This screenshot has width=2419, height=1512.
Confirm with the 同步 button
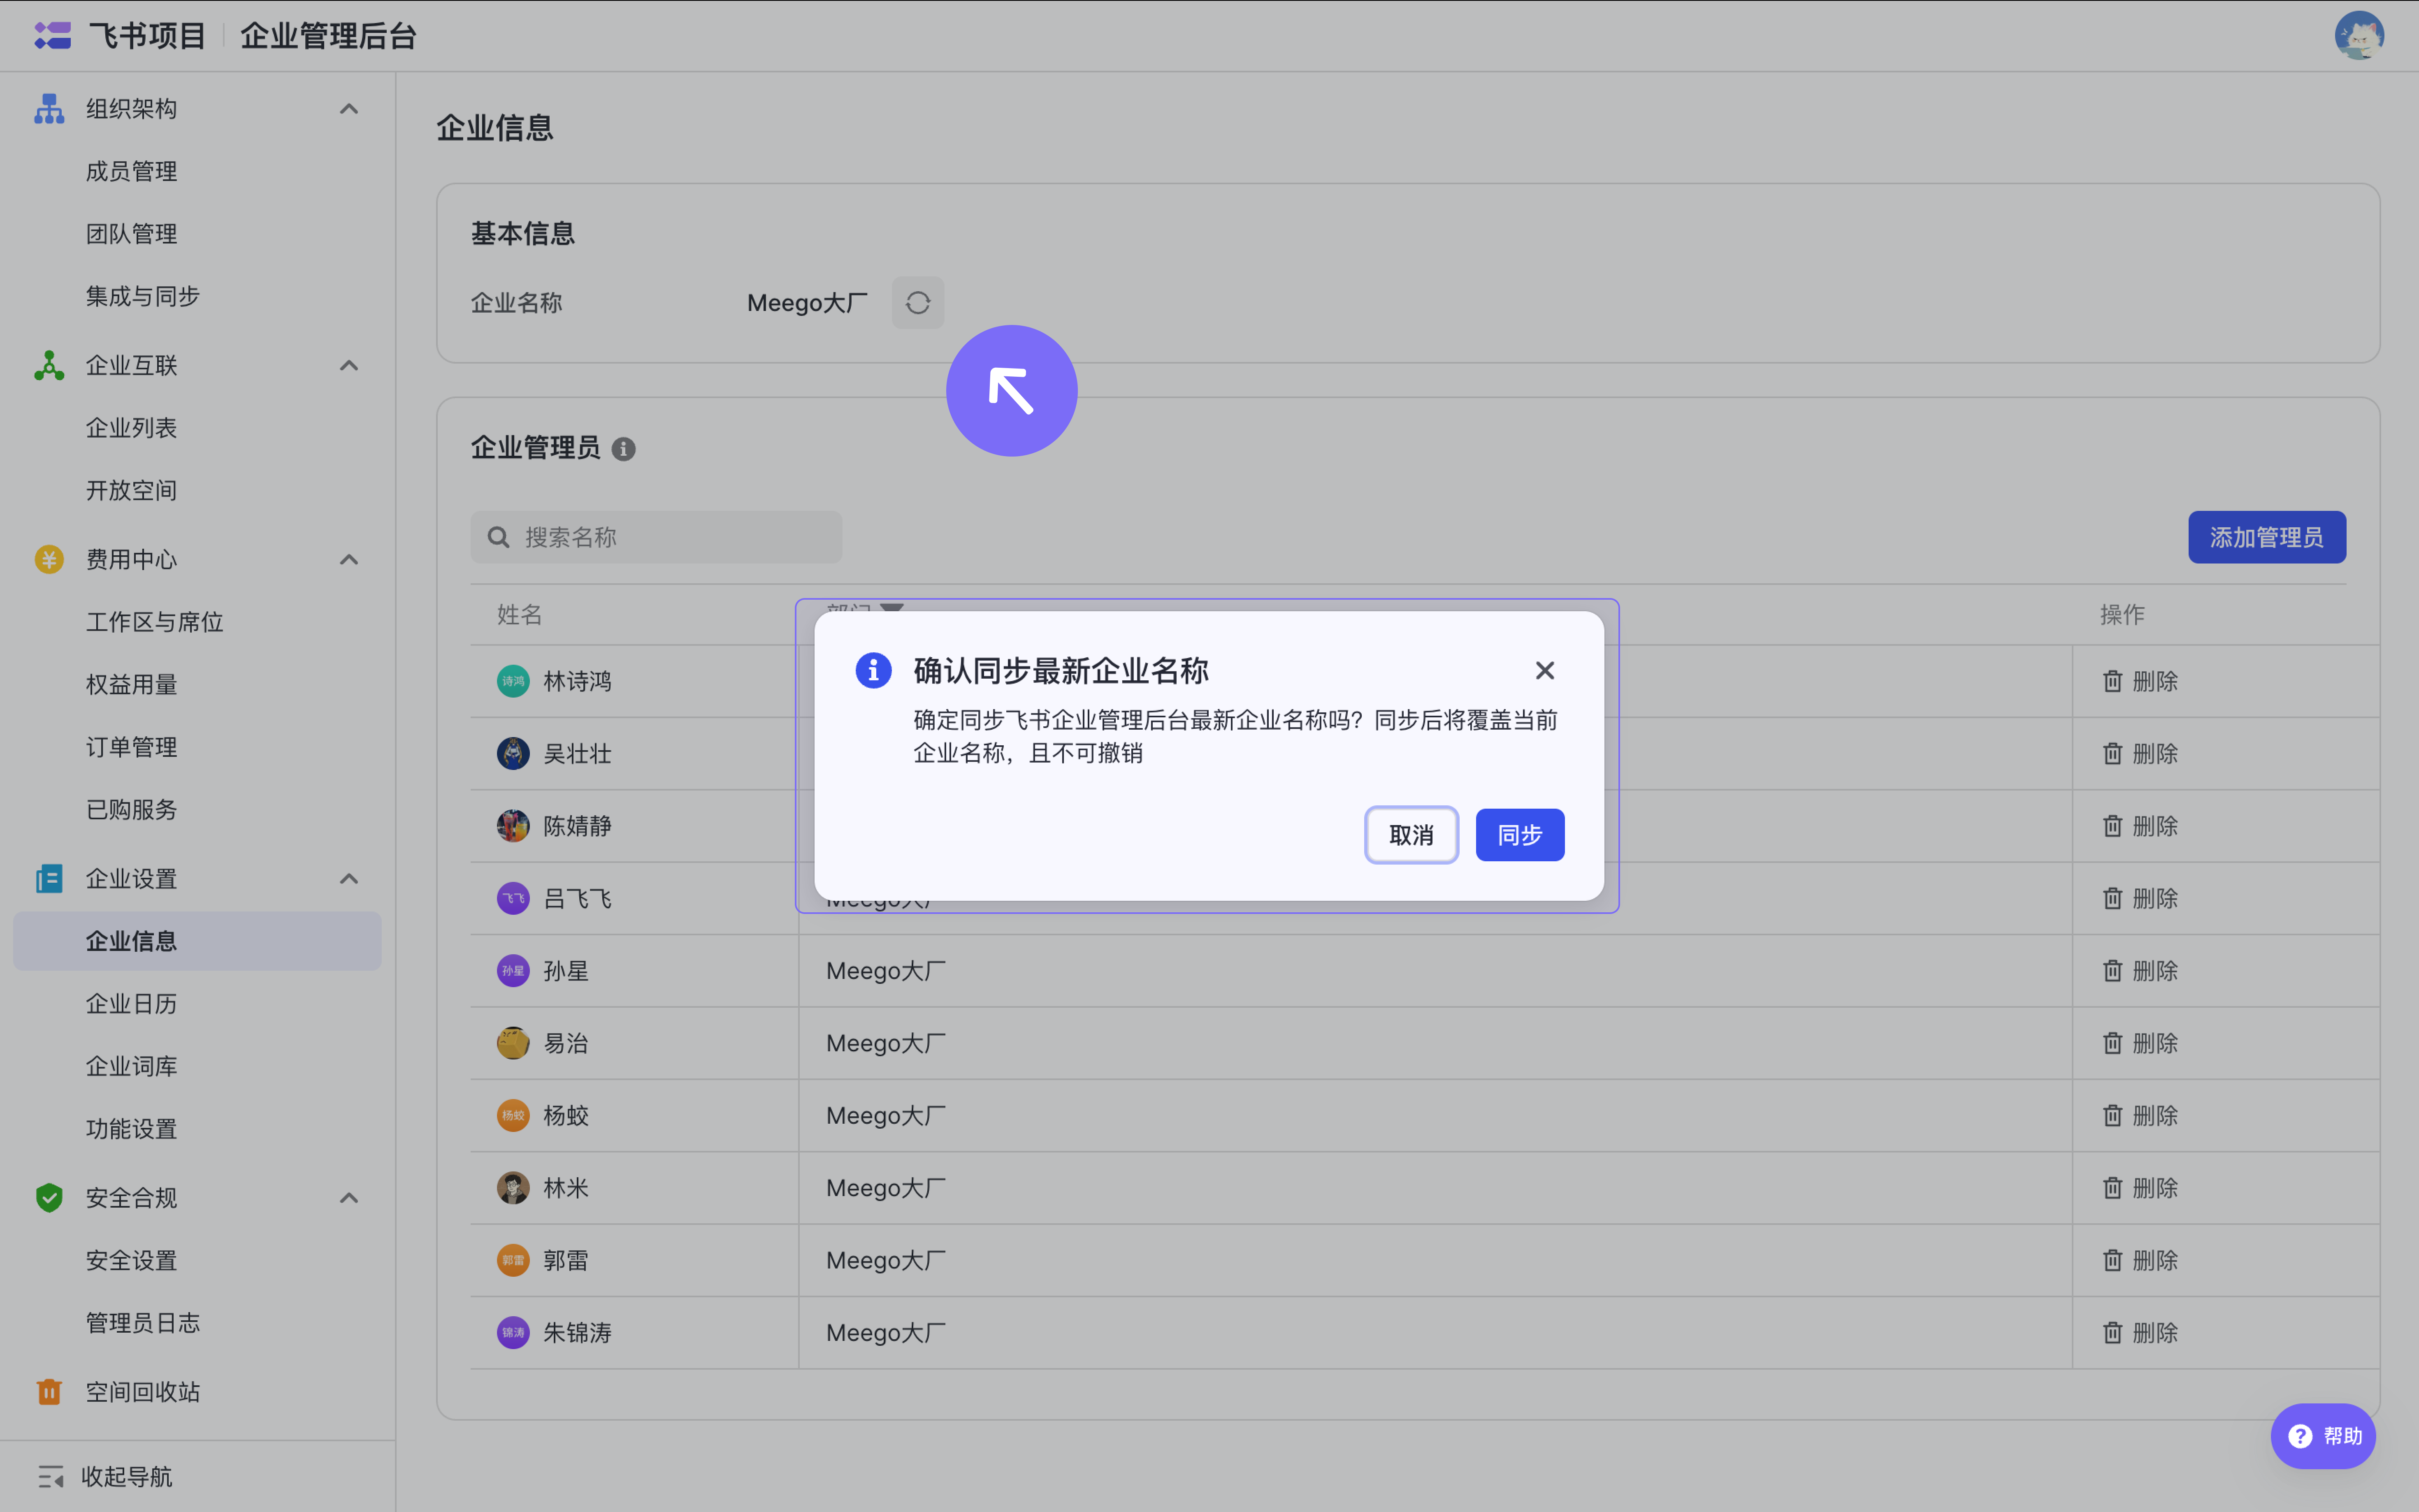point(1520,835)
